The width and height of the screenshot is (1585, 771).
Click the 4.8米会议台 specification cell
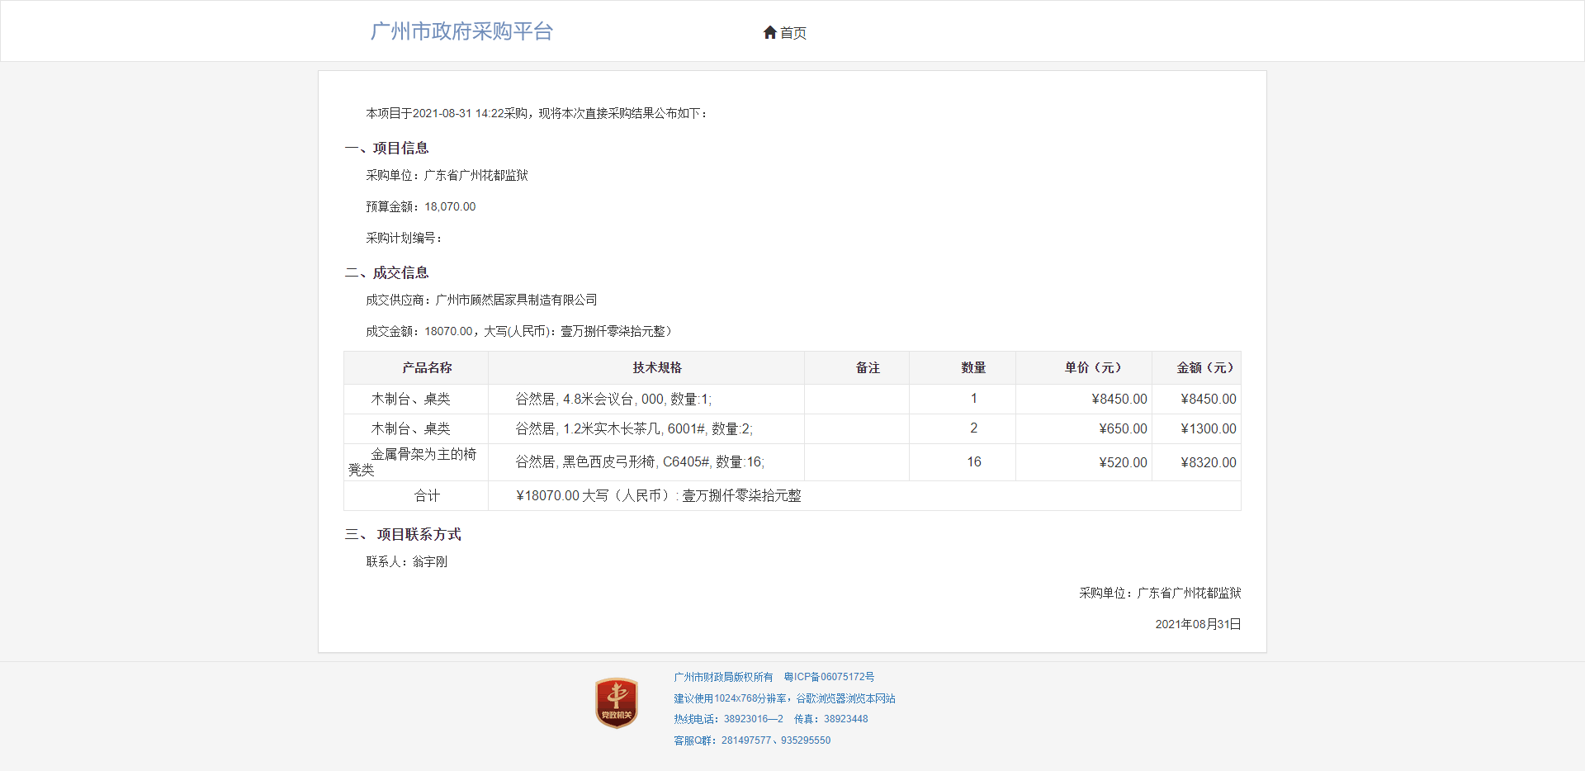[x=646, y=399]
